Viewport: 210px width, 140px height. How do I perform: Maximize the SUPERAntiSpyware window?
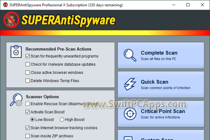[x=188, y=5]
